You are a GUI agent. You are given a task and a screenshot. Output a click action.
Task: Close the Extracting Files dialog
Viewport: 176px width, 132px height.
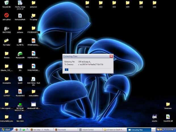(x=111, y=56)
